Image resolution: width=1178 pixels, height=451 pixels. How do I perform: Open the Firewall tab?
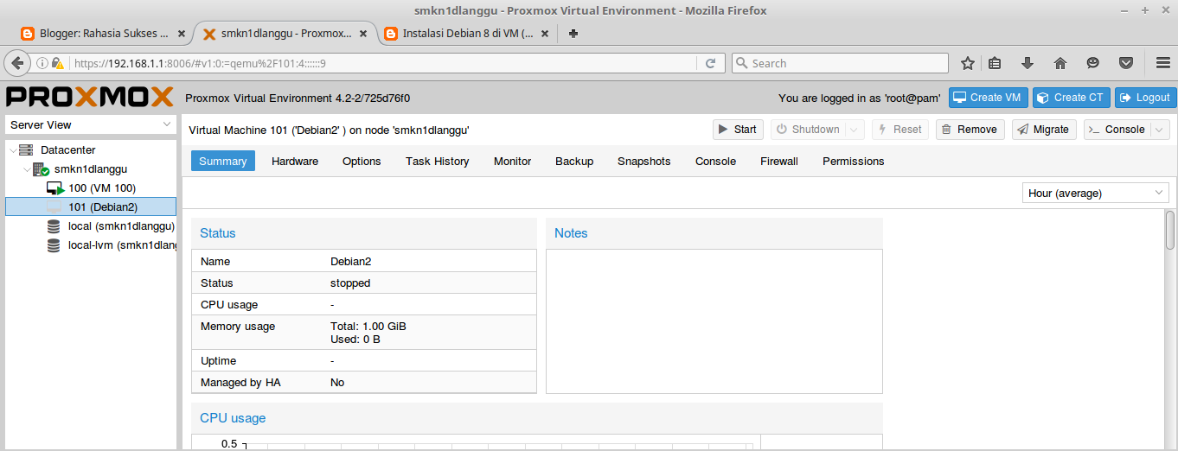point(779,162)
